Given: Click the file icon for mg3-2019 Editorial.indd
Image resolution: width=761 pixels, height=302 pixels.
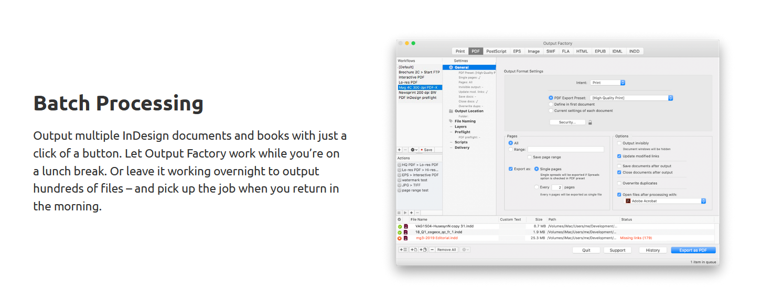Looking at the screenshot, I should click(406, 238).
